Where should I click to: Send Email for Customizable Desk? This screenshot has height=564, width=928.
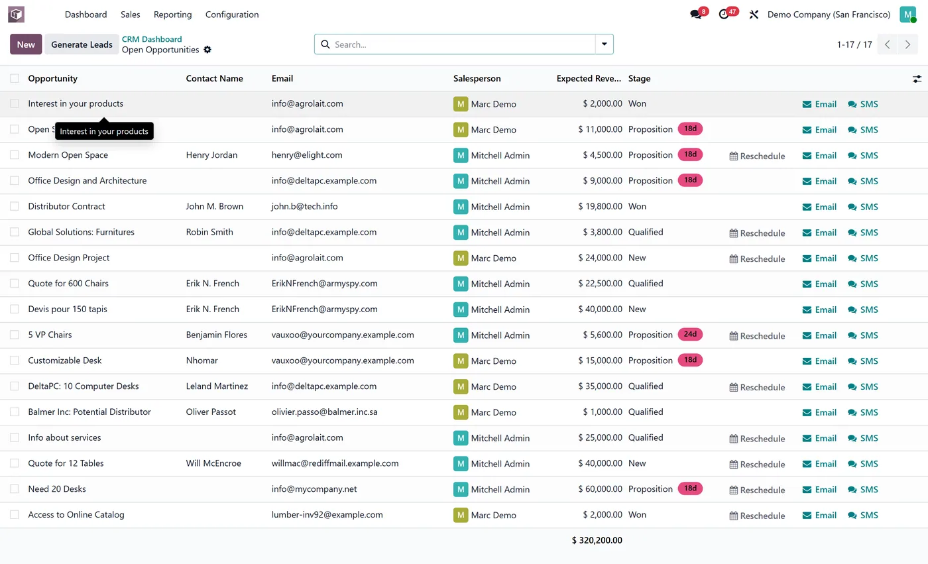pos(819,361)
